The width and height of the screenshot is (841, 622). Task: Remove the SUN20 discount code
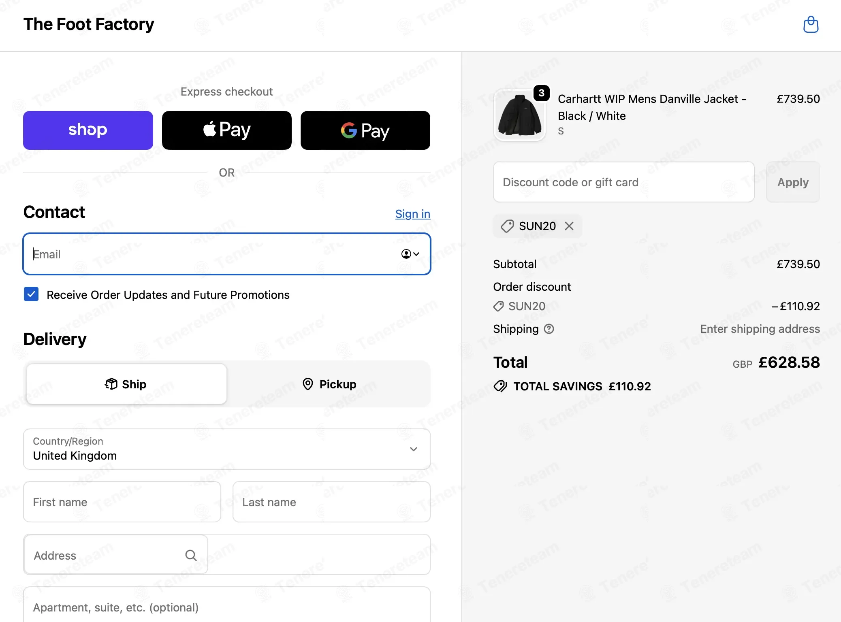(x=569, y=226)
